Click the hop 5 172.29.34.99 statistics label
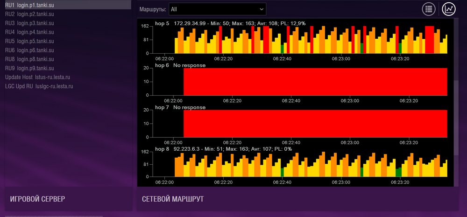The height and width of the screenshot is (217, 467). 230,23
